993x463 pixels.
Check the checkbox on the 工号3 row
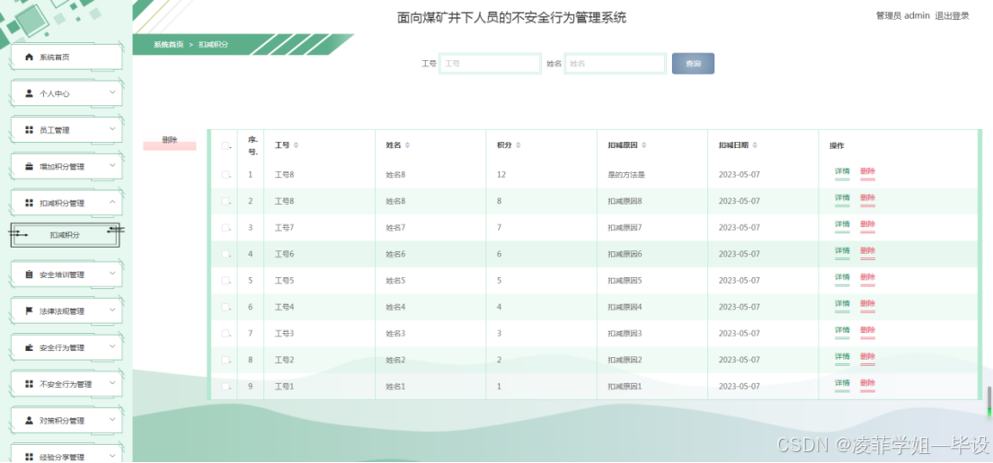(x=225, y=334)
